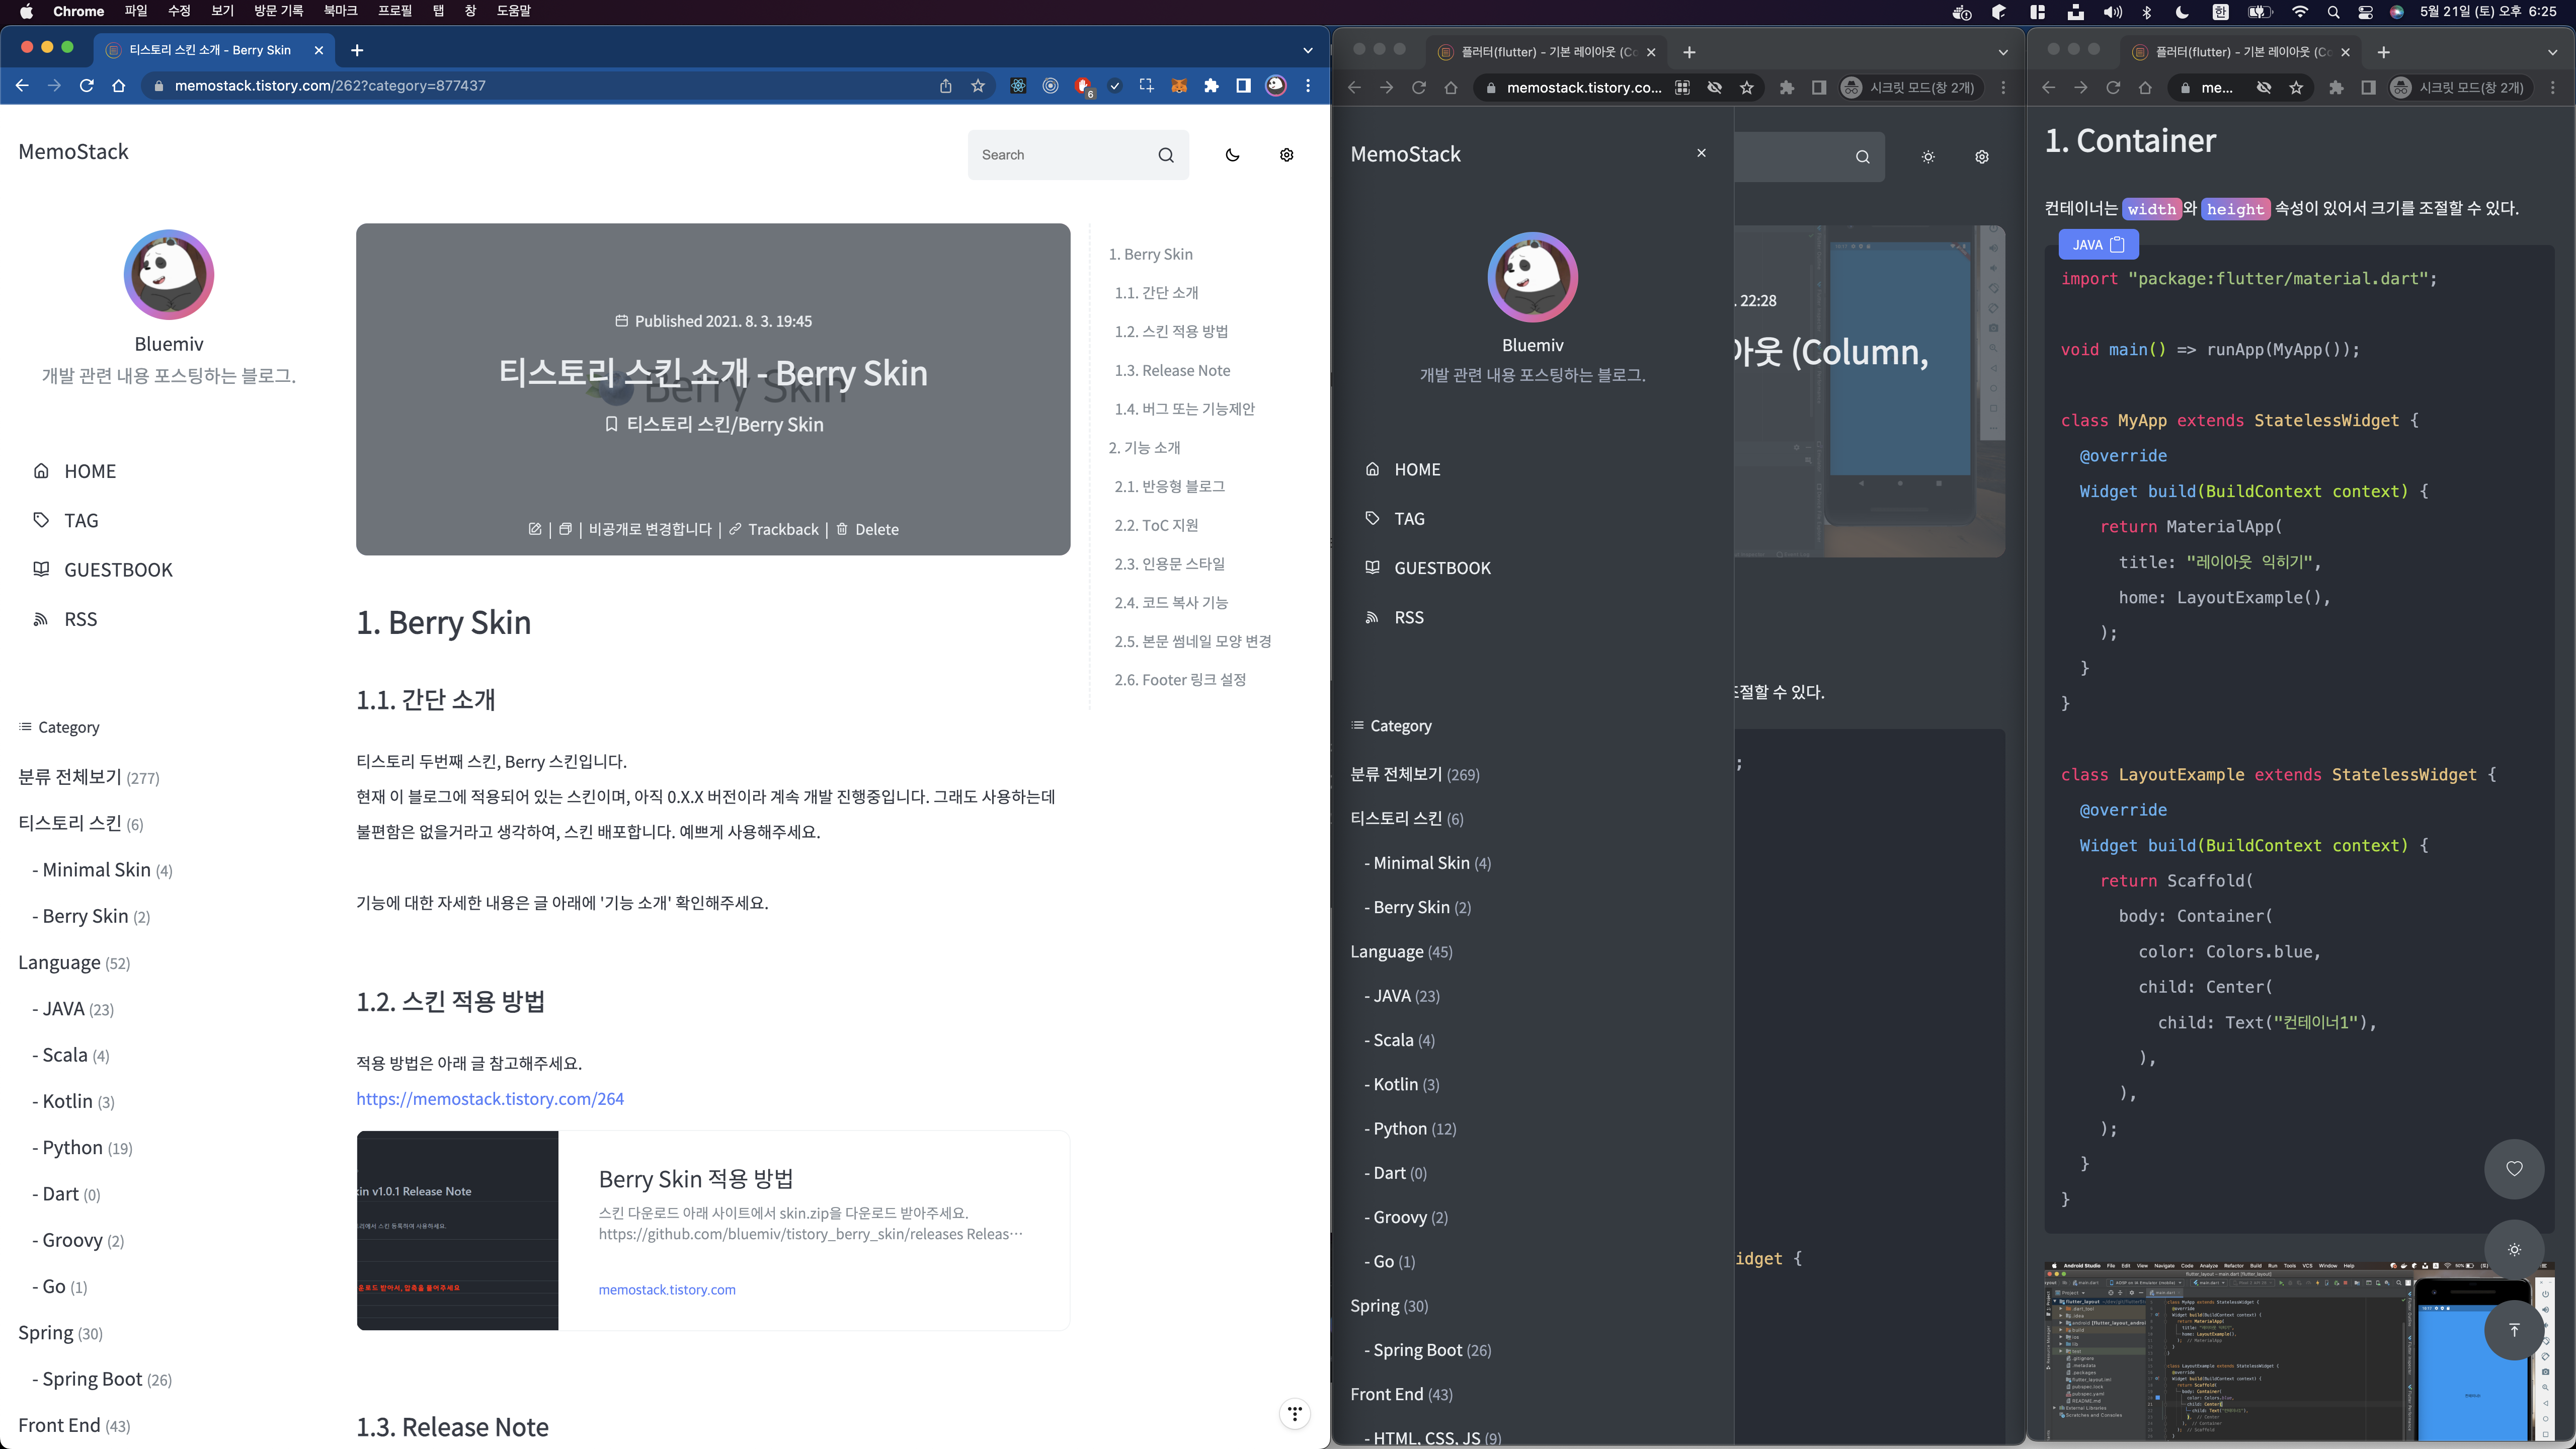Copy code using JAVA clipboard icon

pyautogui.click(x=2117, y=245)
